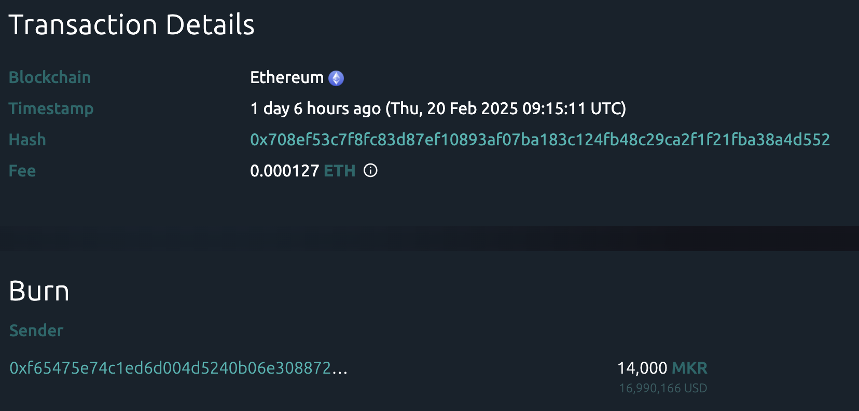Click the Ethereum logo icon

coord(336,78)
